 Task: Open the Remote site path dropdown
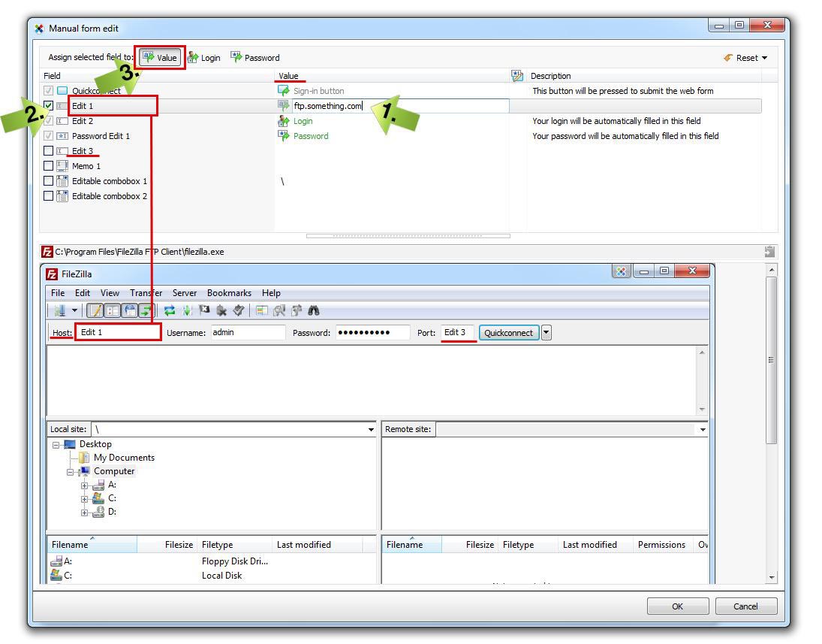click(x=703, y=430)
